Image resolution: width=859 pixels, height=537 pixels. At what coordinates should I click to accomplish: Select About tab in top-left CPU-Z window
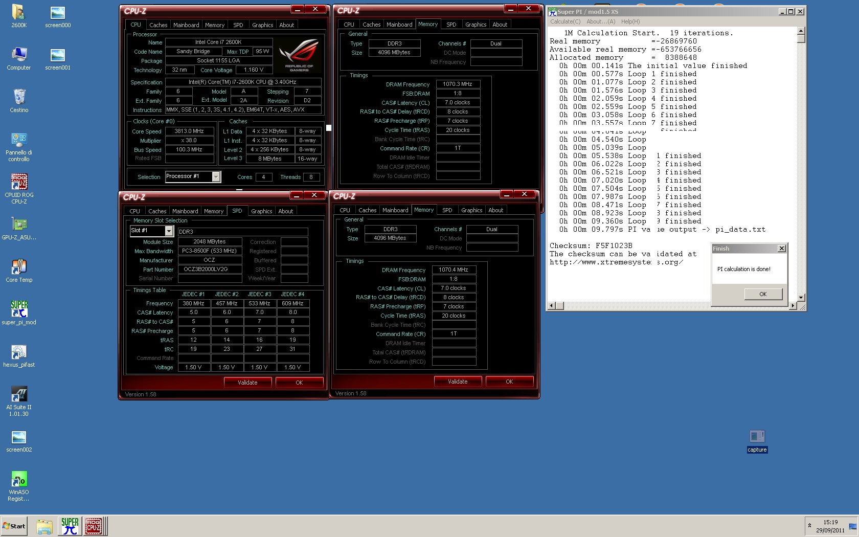point(287,25)
